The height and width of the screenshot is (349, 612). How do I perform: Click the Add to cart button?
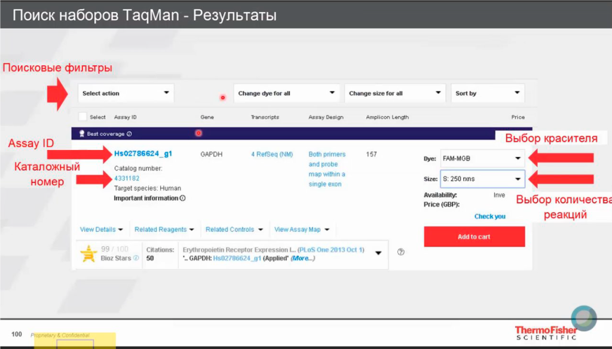point(474,236)
